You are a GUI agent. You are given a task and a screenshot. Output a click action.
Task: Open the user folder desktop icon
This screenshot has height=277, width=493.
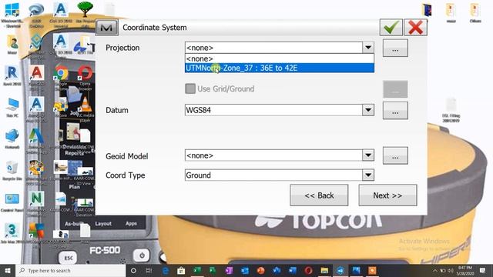coord(12,45)
